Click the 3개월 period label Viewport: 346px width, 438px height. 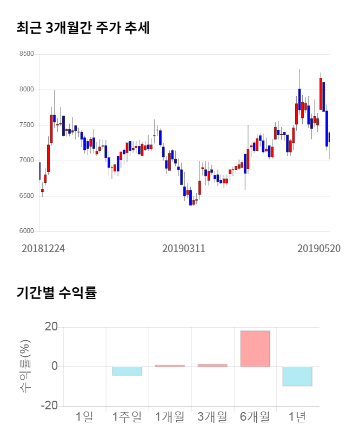click(212, 417)
